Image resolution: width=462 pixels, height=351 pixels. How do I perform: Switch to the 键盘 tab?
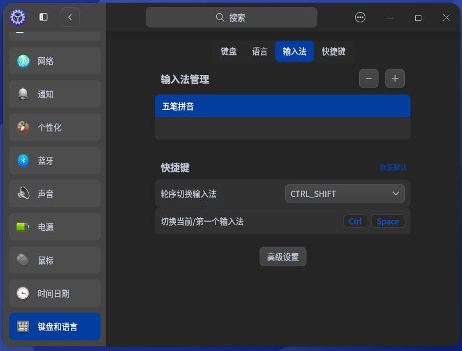(228, 51)
